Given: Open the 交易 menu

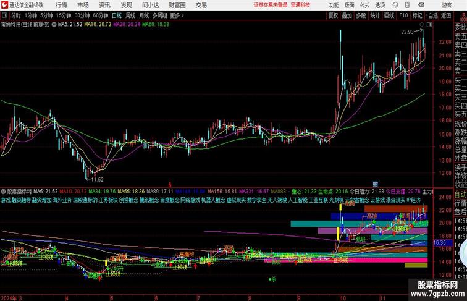Looking at the screenshot, I should coord(201,5).
